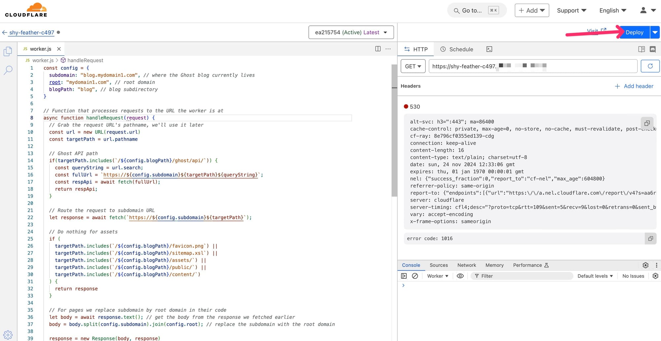Toggle live expression eye icon
The image size is (661, 341).
pos(460,276)
